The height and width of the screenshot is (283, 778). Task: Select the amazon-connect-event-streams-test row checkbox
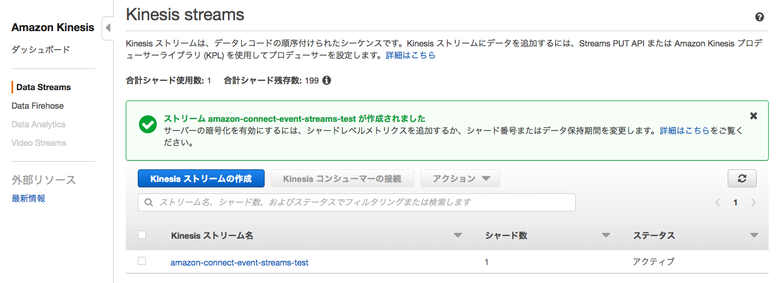[142, 261]
